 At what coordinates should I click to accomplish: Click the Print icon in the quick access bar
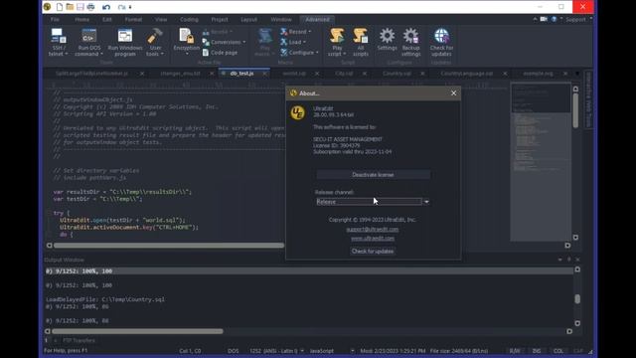click(x=90, y=7)
